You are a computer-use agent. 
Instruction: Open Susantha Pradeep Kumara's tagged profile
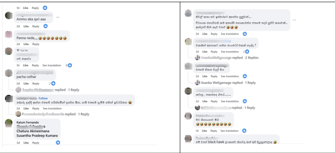[37, 135]
